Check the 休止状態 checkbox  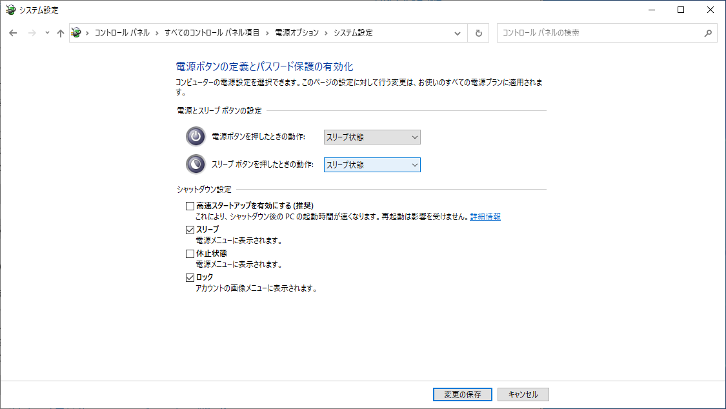tap(190, 254)
